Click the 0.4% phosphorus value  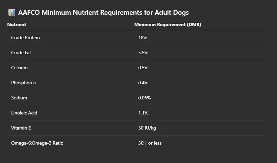click(143, 83)
